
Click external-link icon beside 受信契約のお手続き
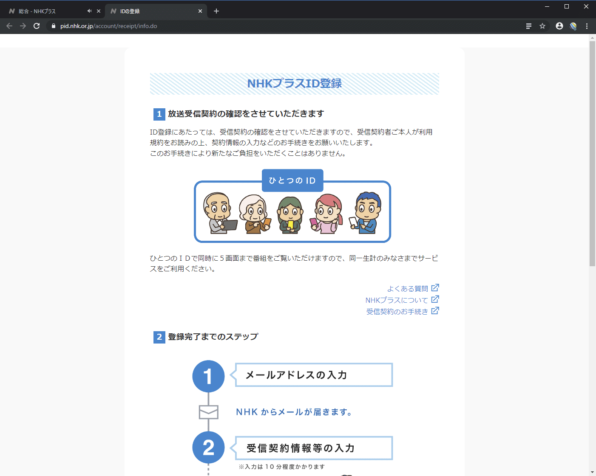point(435,311)
